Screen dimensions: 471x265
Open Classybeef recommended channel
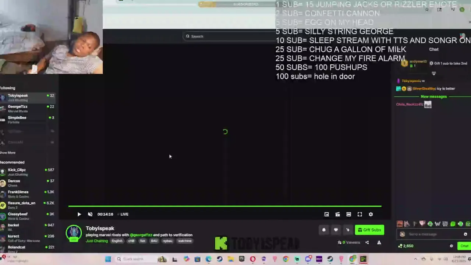coord(28,216)
